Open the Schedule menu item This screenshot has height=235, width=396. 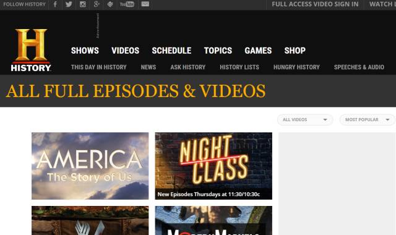tap(171, 51)
